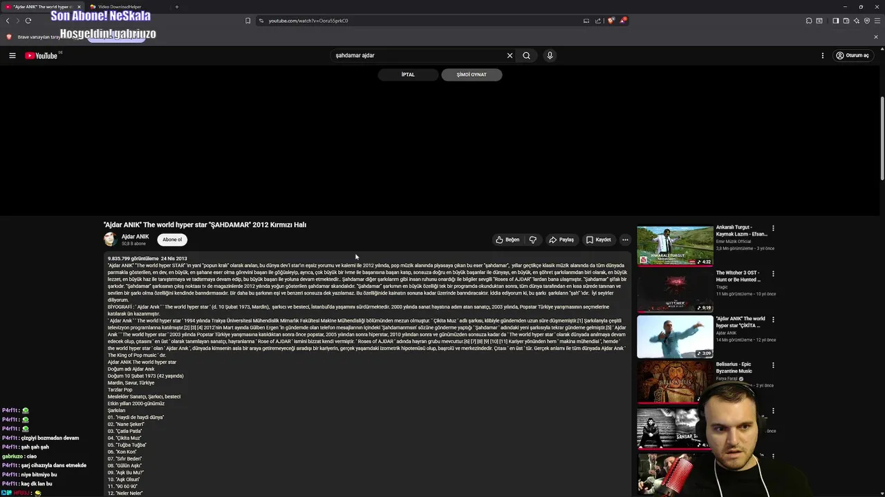Image resolution: width=885 pixels, height=497 pixels.
Task: Start voice search with the microphone icon
Action: click(x=550, y=55)
